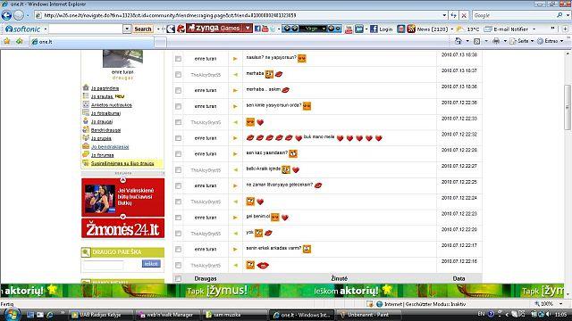
Task: Open Favorites star icon
Action: coord(7,42)
